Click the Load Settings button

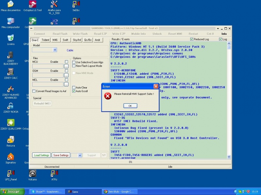click(x=41, y=155)
